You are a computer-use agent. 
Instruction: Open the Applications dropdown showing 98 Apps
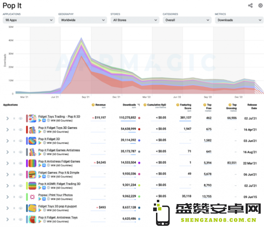(x=29, y=20)
